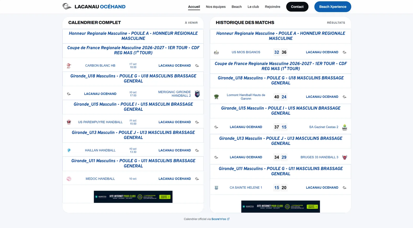Viewport: 413px width, 228px height.
Task: Click Coupe de France heading in calendar
Action: 133,50
